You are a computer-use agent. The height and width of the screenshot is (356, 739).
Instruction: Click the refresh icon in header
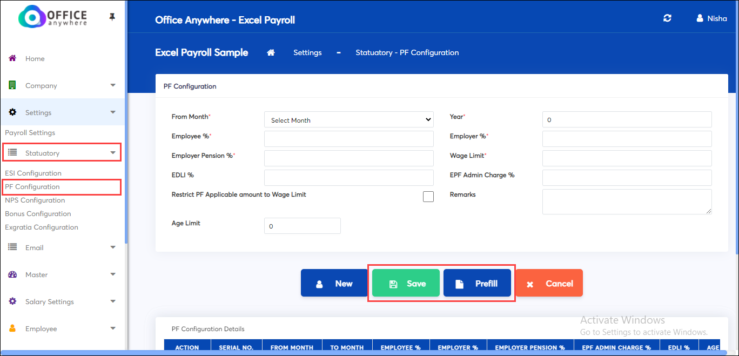(668, 18)
